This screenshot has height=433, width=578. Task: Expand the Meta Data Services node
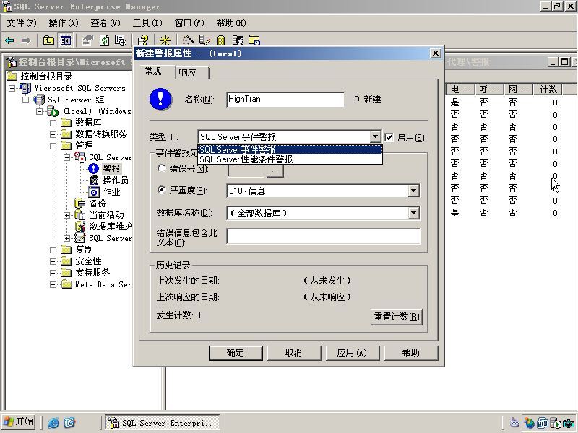coord(53,284)
